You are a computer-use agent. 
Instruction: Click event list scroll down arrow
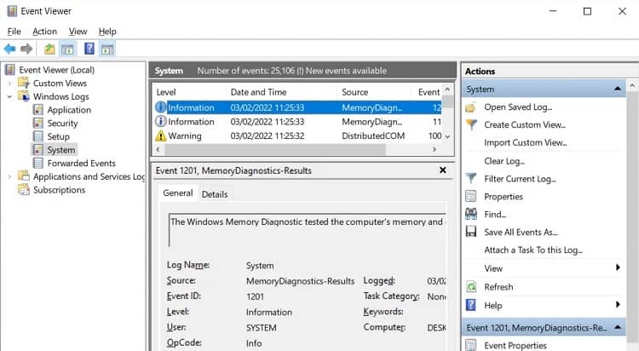pos(447,136)
